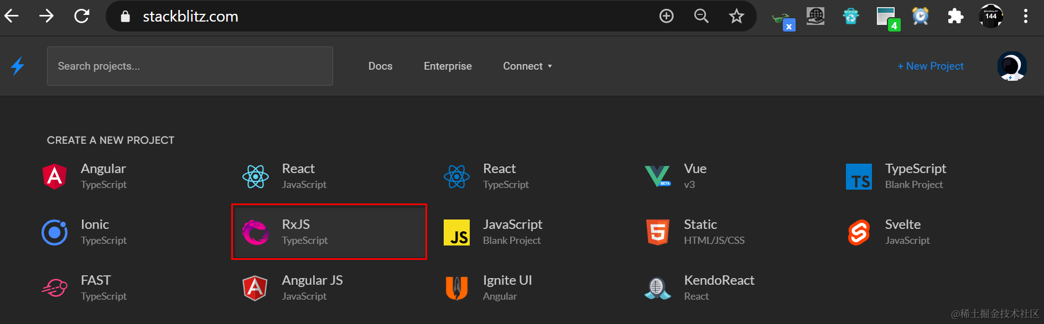Click the StackBlitz lightning bolt logo
This screenshot has width=1044, height=324.
point(18,66)
